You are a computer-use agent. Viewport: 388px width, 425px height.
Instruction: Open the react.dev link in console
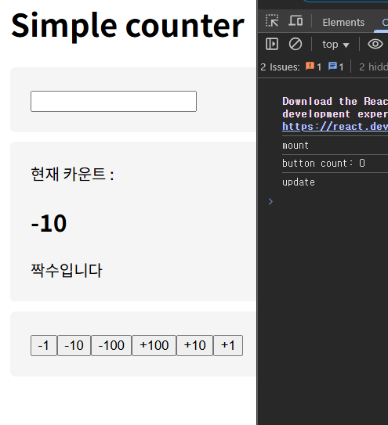tap(335, 127)
